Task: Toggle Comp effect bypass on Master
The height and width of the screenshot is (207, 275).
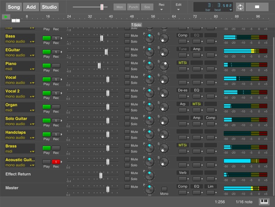Action: (183, 193)
